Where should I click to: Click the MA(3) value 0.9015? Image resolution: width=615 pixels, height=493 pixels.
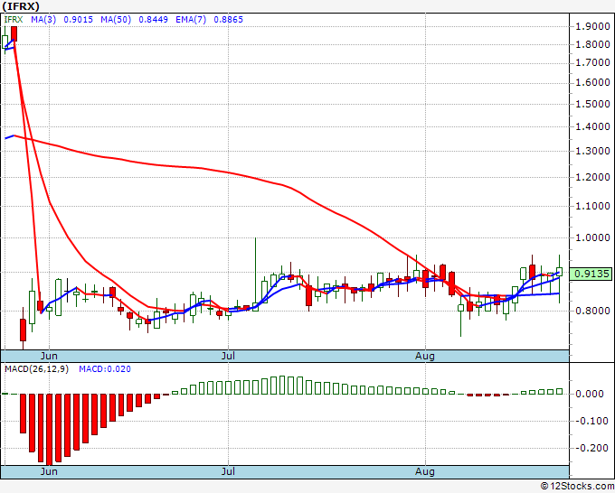pyautogui.click(x=78, y=20)
